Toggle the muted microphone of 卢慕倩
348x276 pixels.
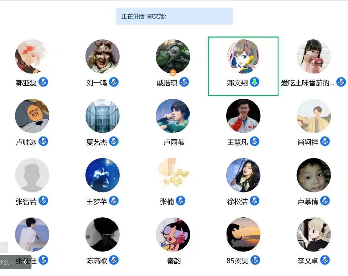pos(325,201)
